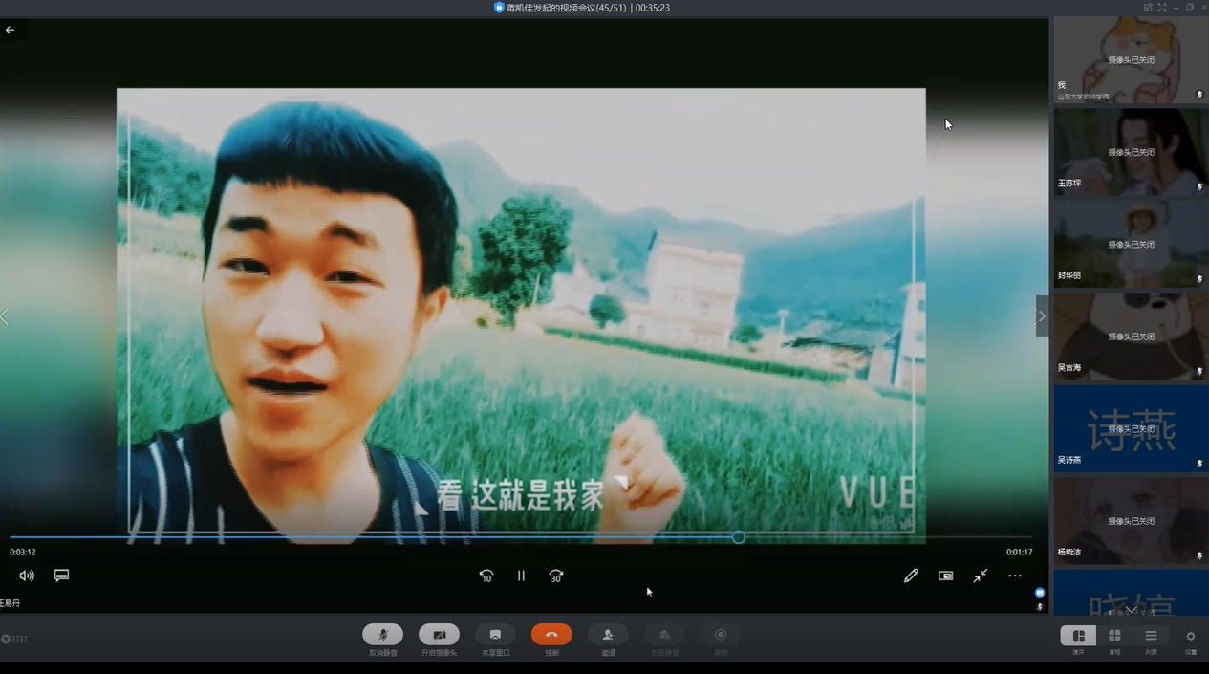Screen dimensions: 1209x674
Task: Pause the playing video
Action: tap(521, 576)
